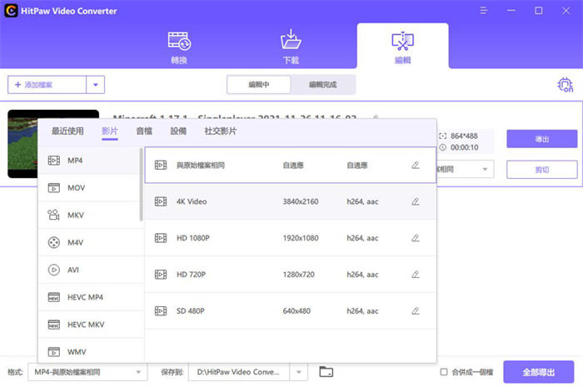Click the 導出 export button
583x387 pixels.
point(541,139)
